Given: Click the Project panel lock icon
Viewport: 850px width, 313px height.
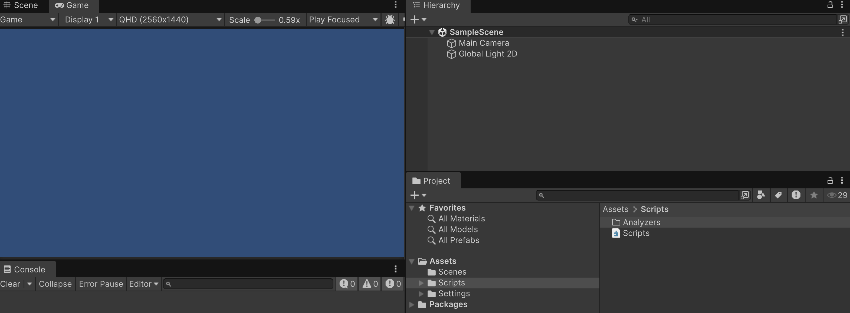Looking at the screenshot, I should click(x=830, y=181).
